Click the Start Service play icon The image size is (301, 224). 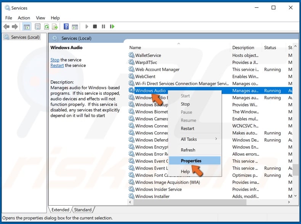[x=86, y=27]
